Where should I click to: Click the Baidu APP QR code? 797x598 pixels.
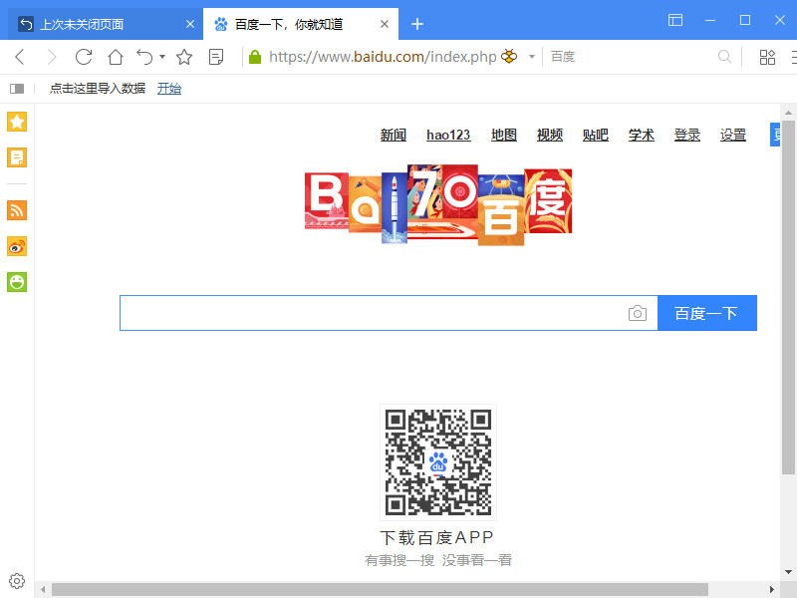coord(438,462)
